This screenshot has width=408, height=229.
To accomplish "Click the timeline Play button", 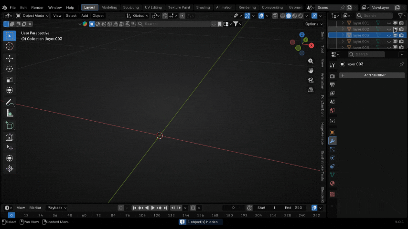I will click(153, 208).
